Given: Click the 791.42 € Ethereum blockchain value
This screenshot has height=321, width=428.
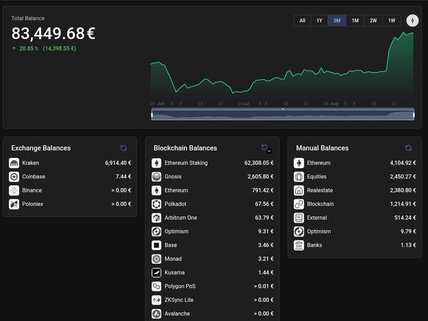Looking at the screenshot, I should [x=262, y=190].
